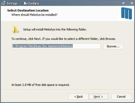Focus the installation folder path field

56,46
